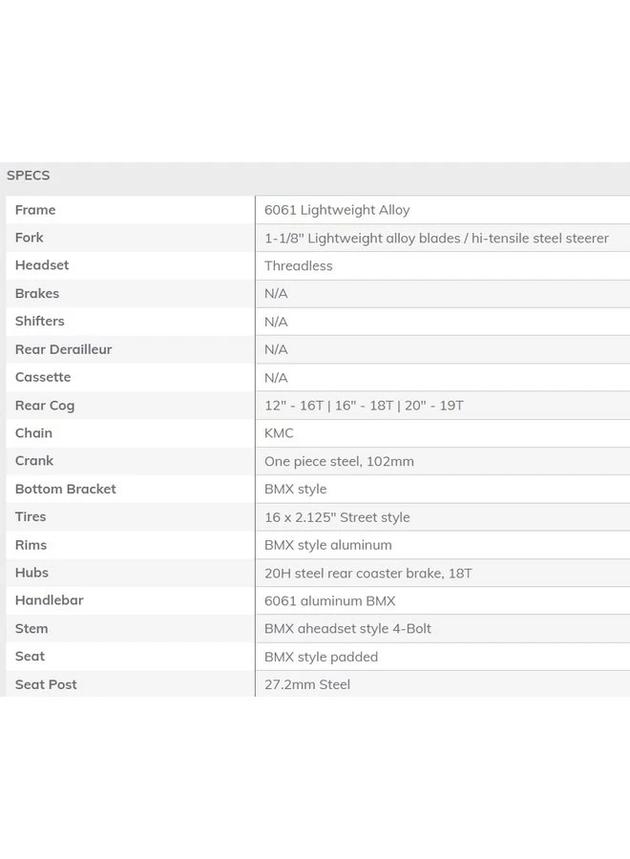Image resolution: width=630 pixels, height=859 pixels.
Task: Select the Hubs coaster brake value
Action: (x=368, y=574)
